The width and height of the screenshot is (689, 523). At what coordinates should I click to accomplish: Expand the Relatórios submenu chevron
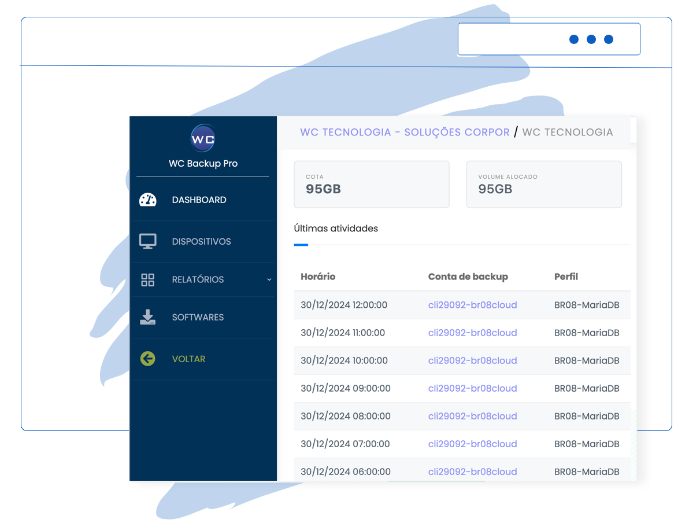pyautogui.click(x=269, y=280)
